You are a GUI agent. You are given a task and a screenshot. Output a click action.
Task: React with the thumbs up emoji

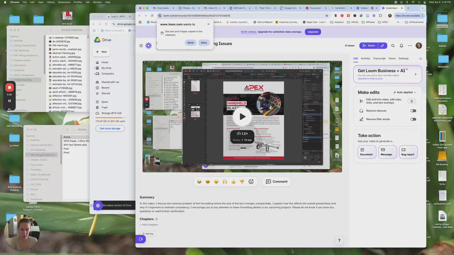coord(233,182)
